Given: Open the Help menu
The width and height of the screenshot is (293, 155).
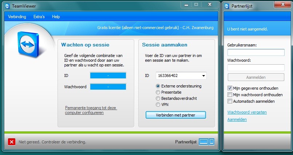Looking at the screenshot, I should [x=56, y=17].
